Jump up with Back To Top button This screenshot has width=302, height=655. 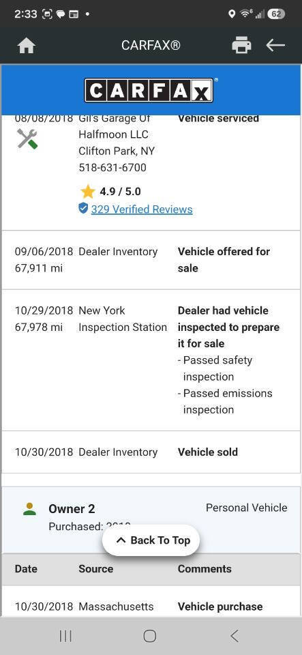click(x=151, y=540)
